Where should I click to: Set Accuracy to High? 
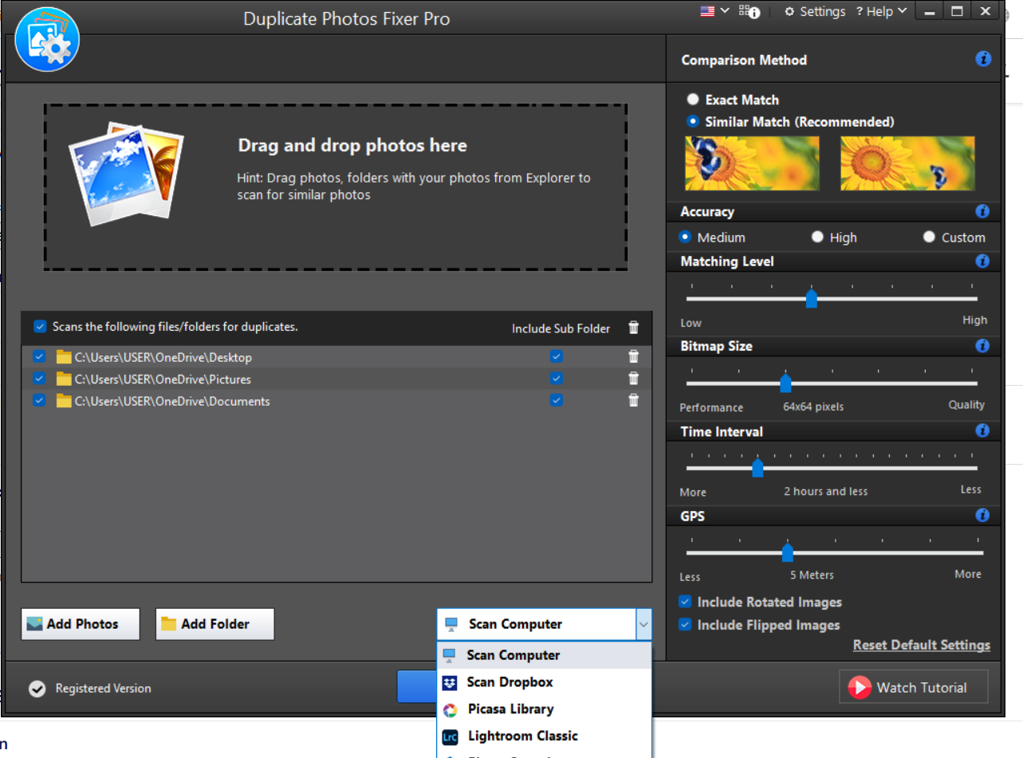[x=817, y=237]
